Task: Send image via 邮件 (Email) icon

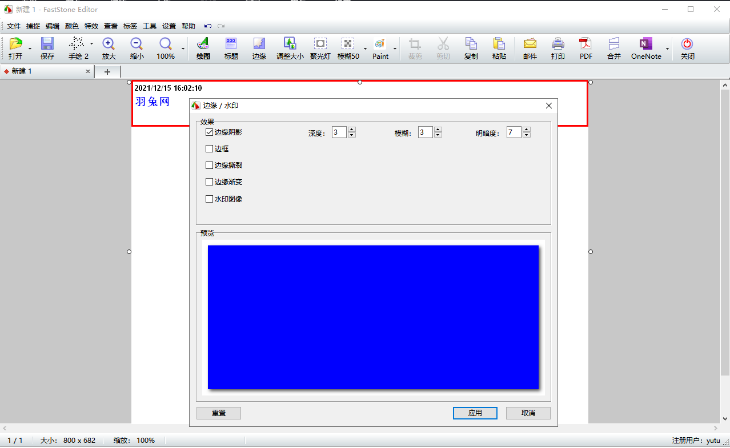Action: (530, 49)
